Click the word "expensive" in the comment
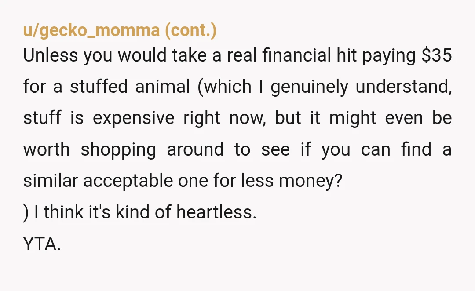This screenshot has width=475, height=291. point(133,118)
